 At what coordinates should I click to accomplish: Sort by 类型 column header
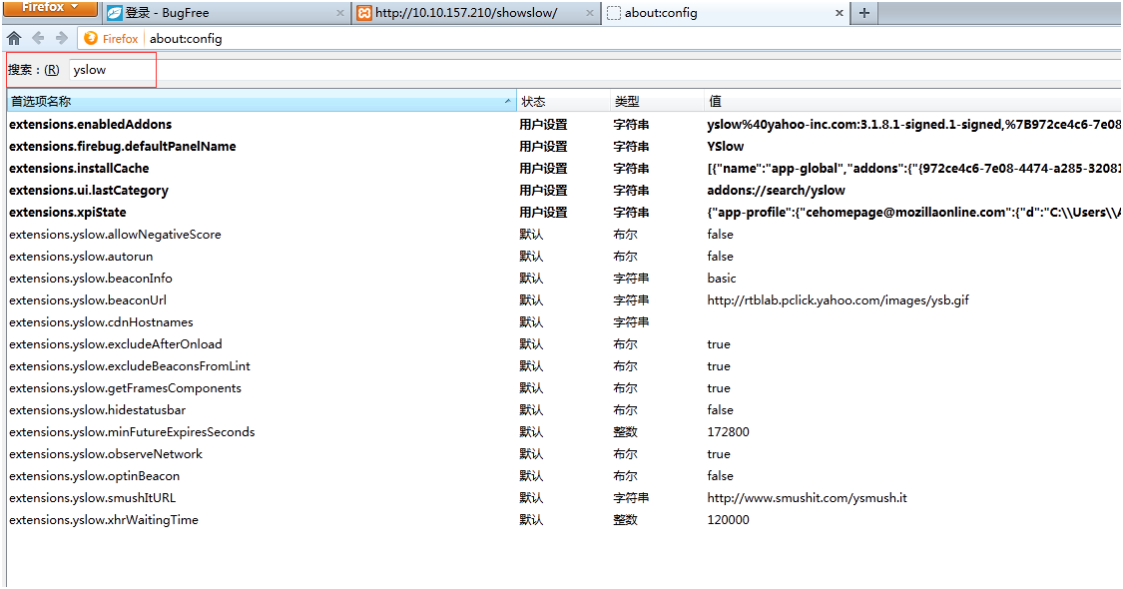[657, 101]
